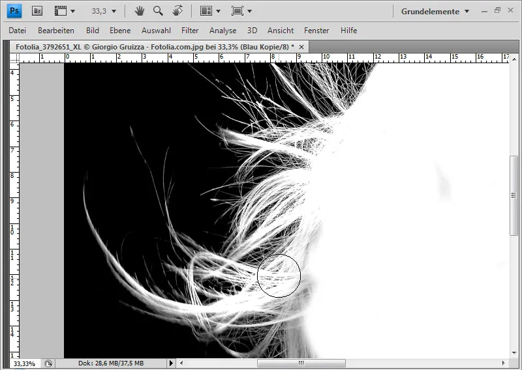Click the Dok: 28,6 MB/37,5 MB info

click(111, 363)
